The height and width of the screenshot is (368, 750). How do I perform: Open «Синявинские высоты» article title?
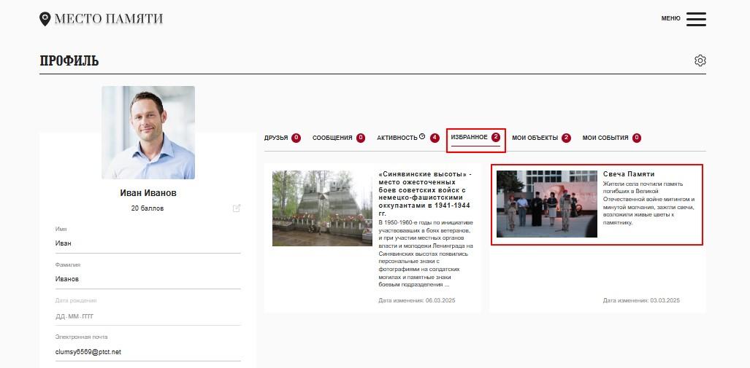pyautogui.click(x=425, y=194)
